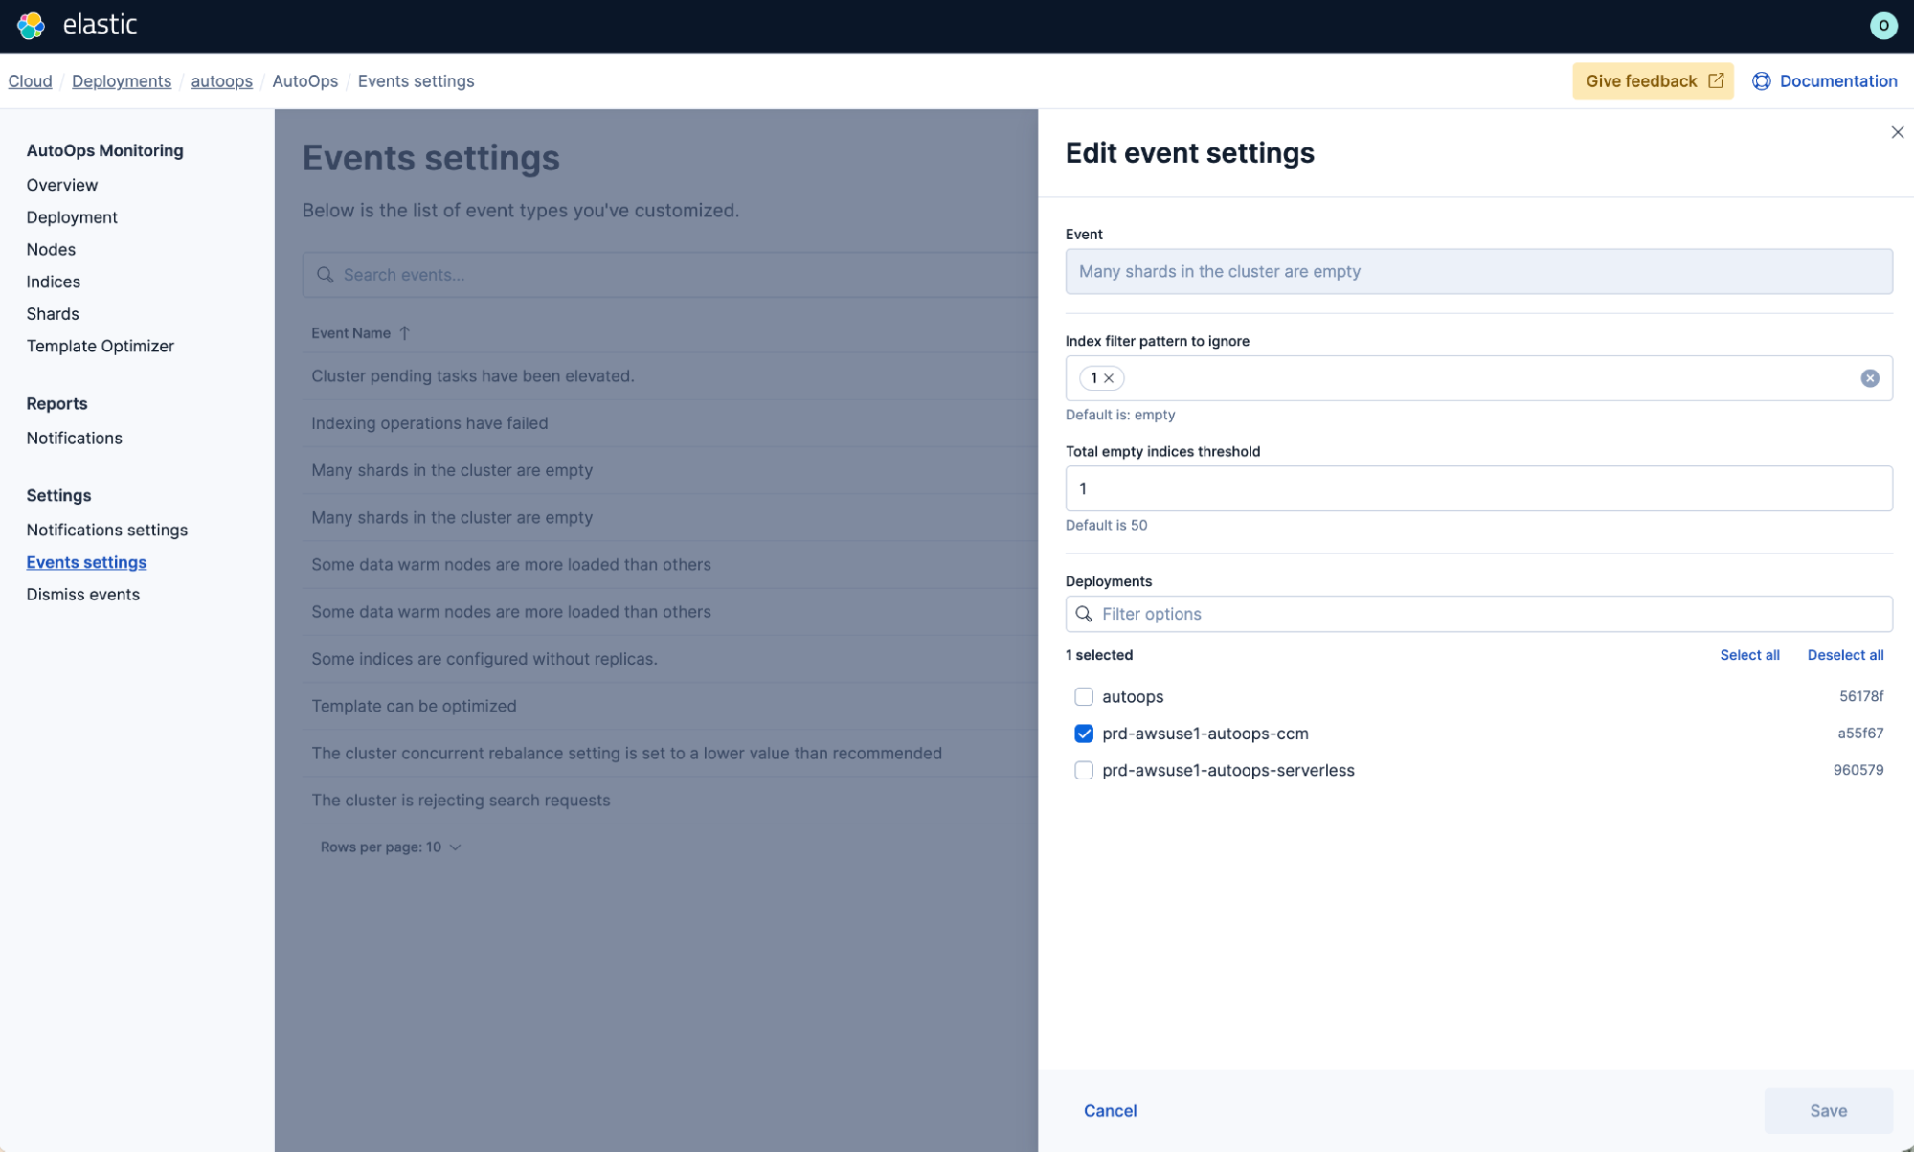This screenshot has width=1914, height=1152.
Task: Go to Overview in sidebar
Action: [x=62, y=185]
